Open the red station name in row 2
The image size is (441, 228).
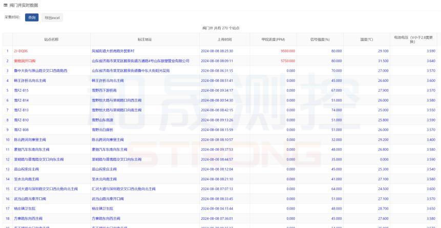pos(25,61)
